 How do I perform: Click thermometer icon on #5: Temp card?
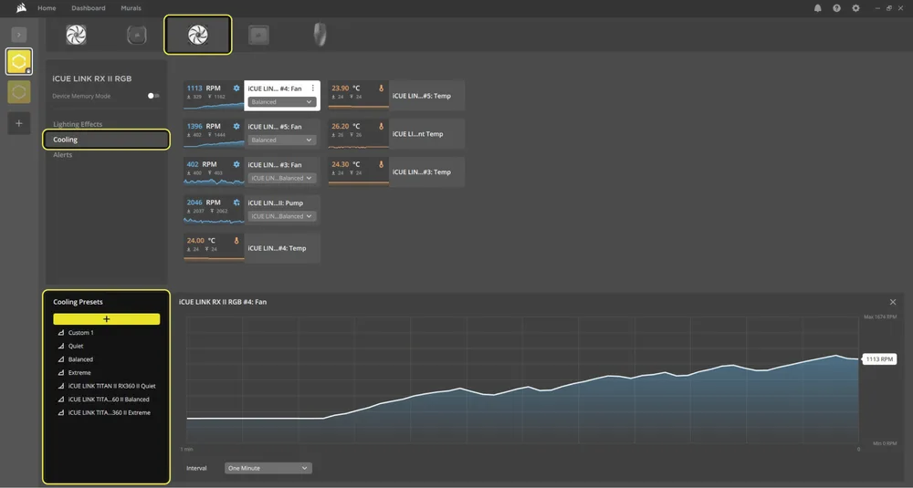[382, 88]
